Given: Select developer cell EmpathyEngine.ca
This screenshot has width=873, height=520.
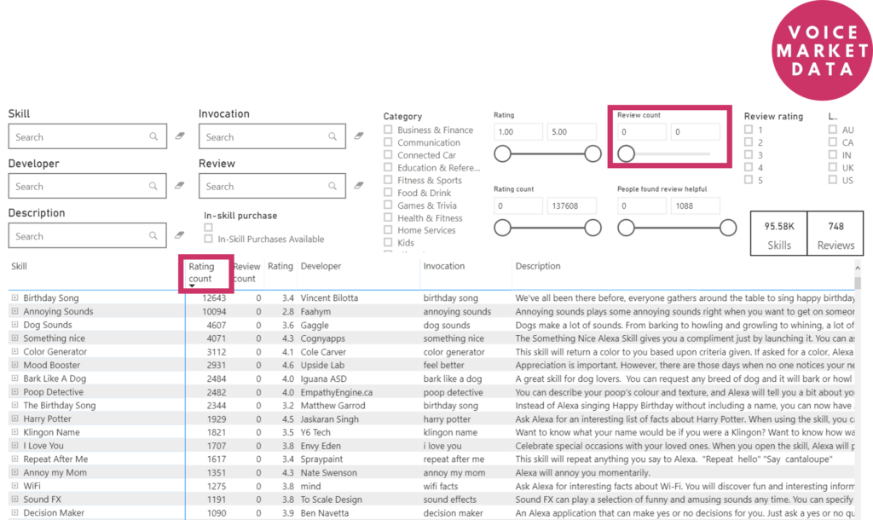Looking at the screenshot, I should [x=336, y=392].
